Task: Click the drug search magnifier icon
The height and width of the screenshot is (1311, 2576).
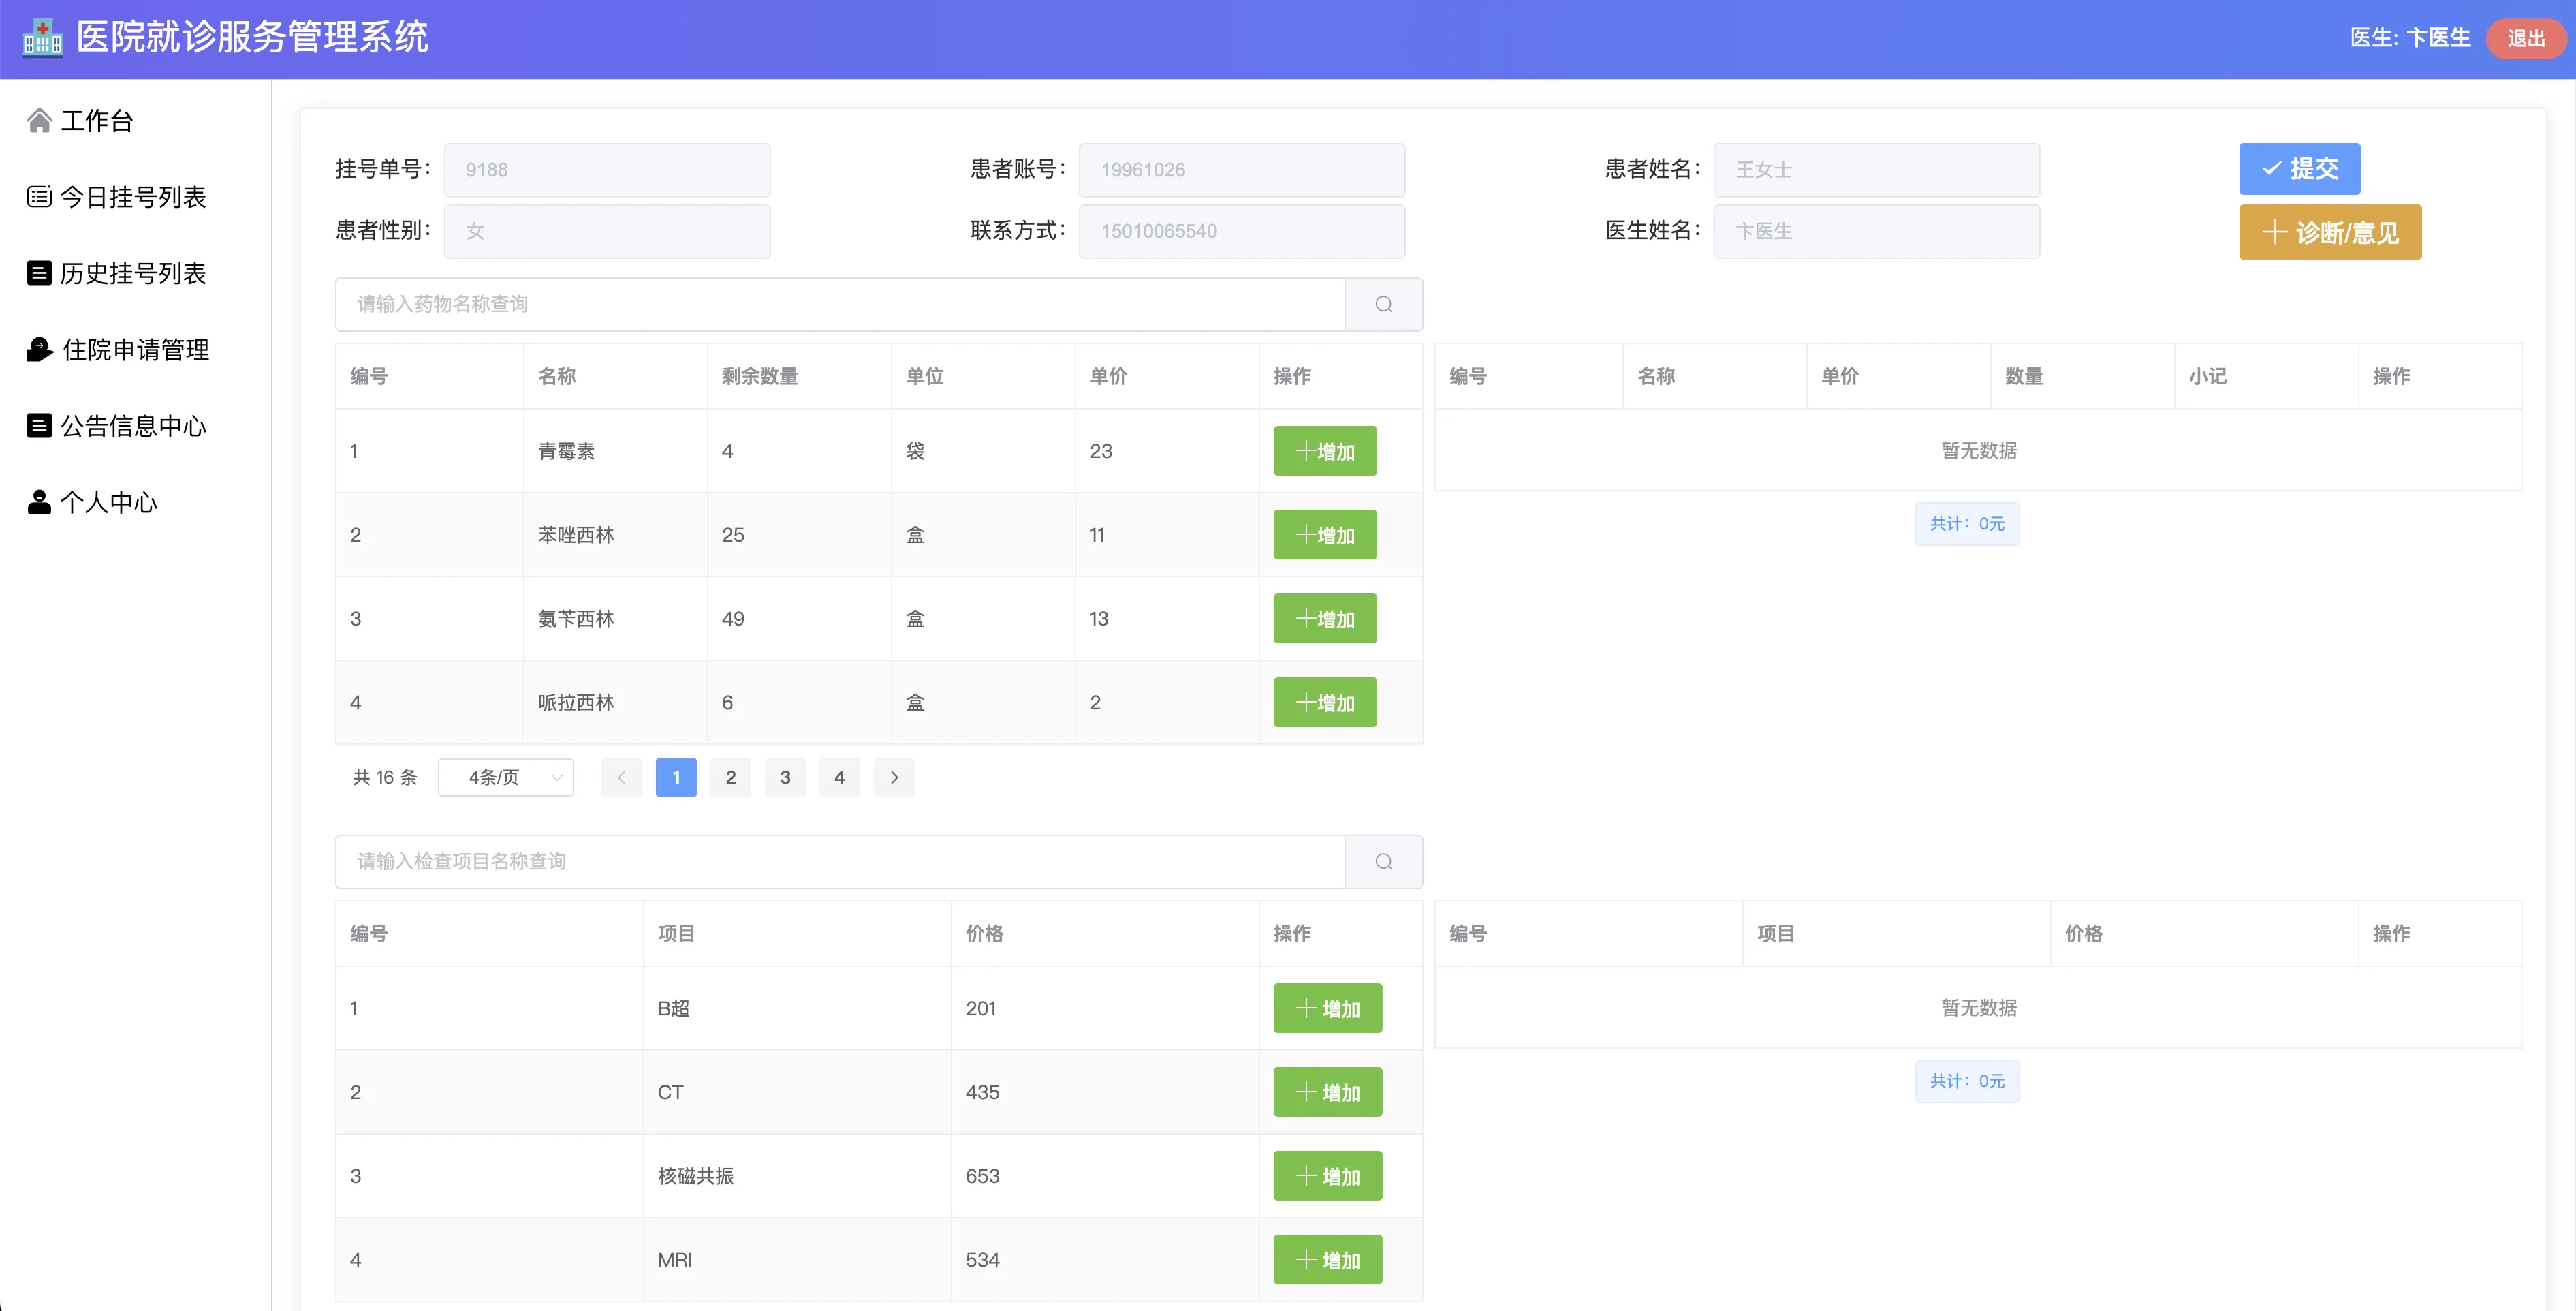Action: 1383,304
